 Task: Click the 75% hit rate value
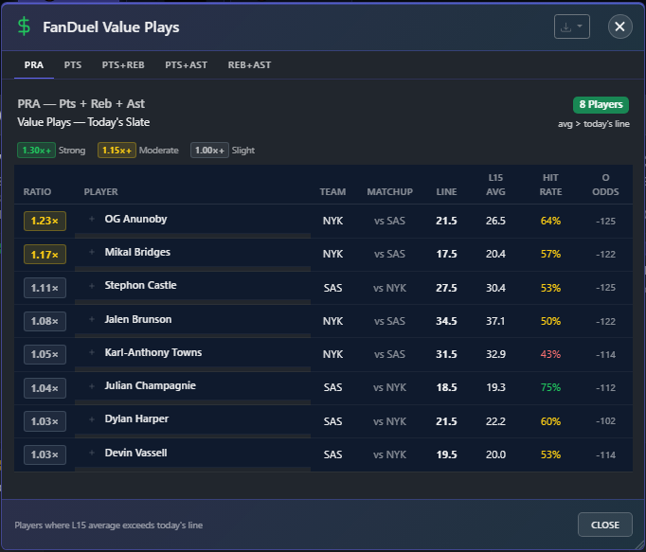pos(551,387)
